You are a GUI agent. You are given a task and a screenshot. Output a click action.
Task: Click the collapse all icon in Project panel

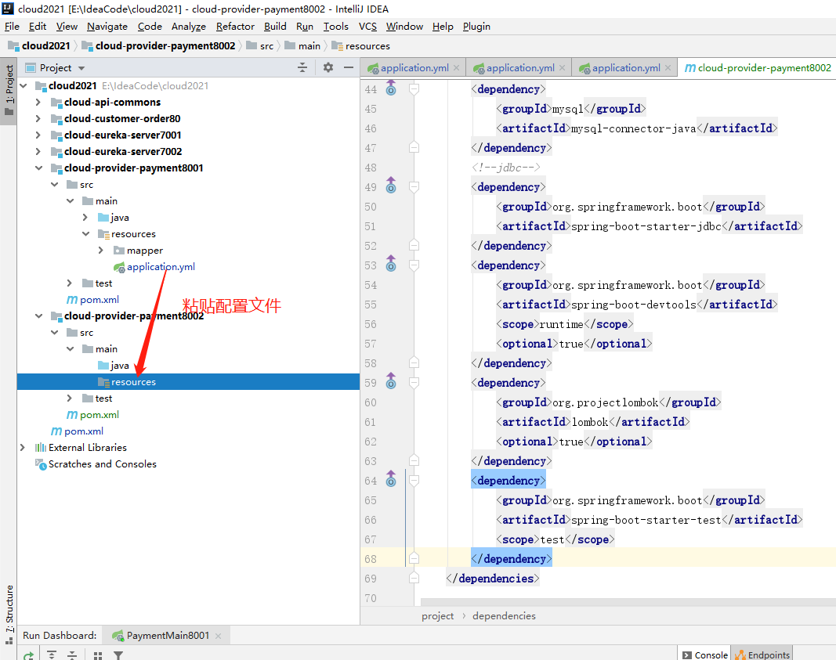click(302, 67)
